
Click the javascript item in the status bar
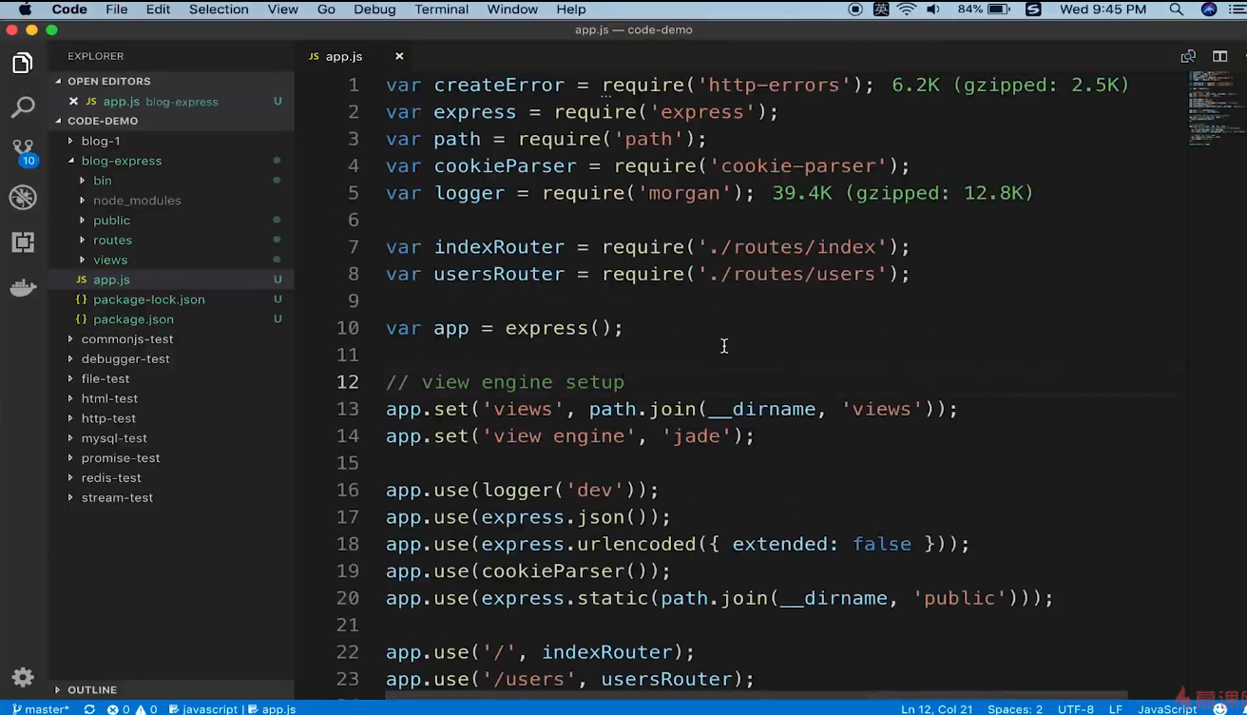202,708
